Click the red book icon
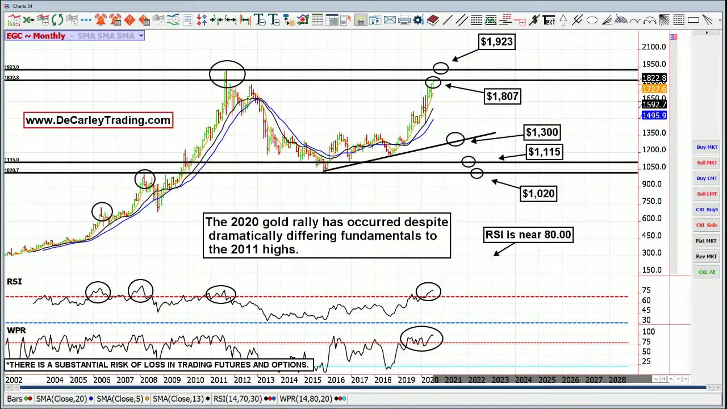 click(x=433, y=20)
